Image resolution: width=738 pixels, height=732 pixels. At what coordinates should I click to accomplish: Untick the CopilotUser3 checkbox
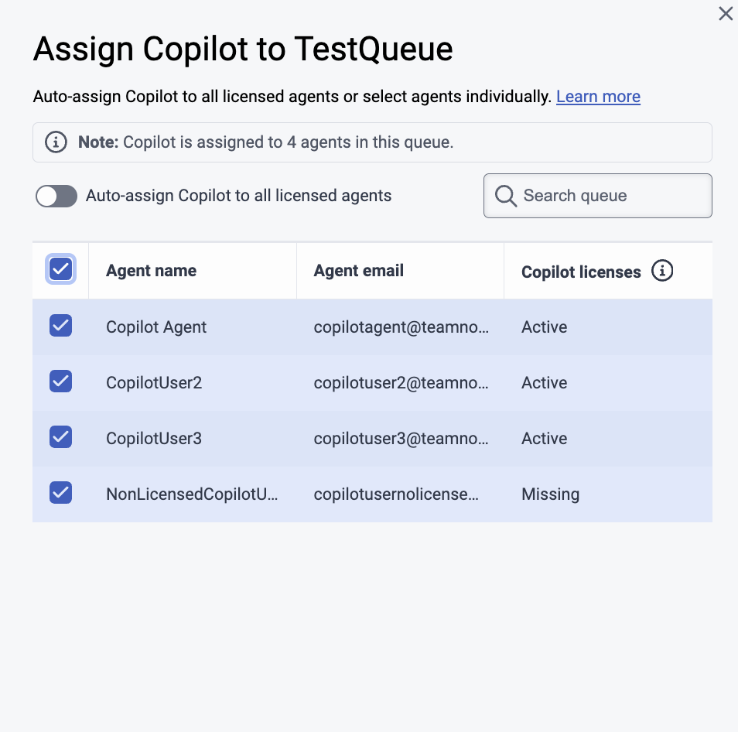60,437
